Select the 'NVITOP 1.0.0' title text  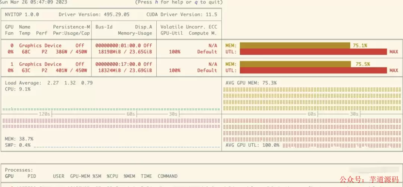[x=22, y=15]
